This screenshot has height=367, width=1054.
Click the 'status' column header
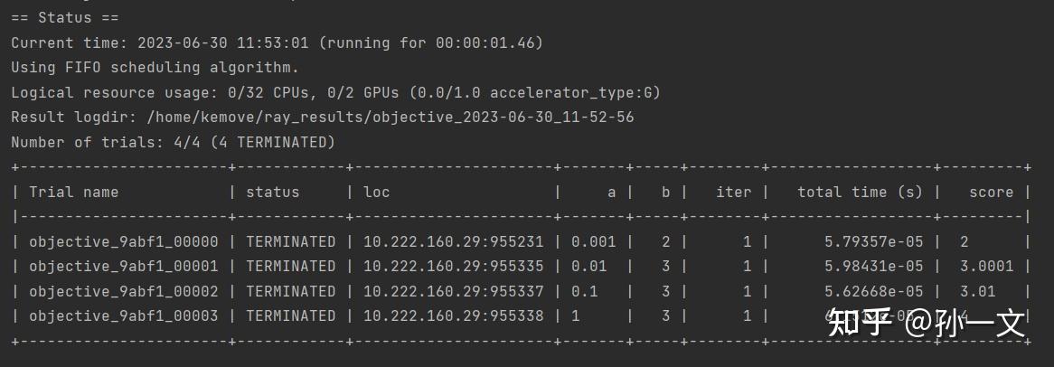pyautogui.click(x=273, y=192)
